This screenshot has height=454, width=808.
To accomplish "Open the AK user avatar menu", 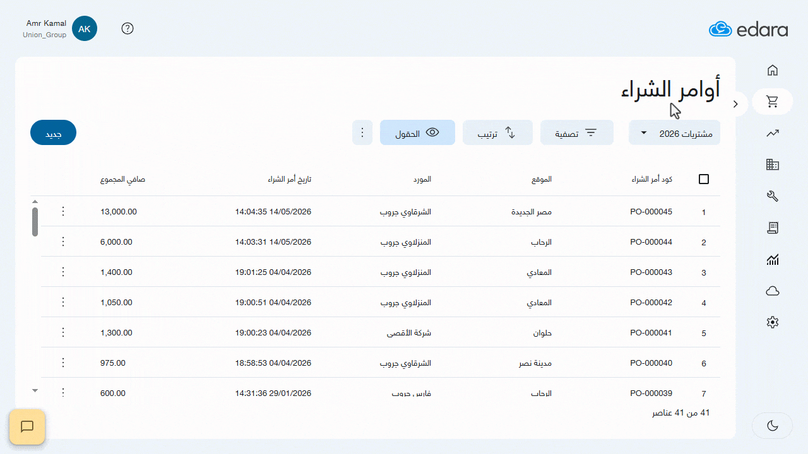I will 85,28.
